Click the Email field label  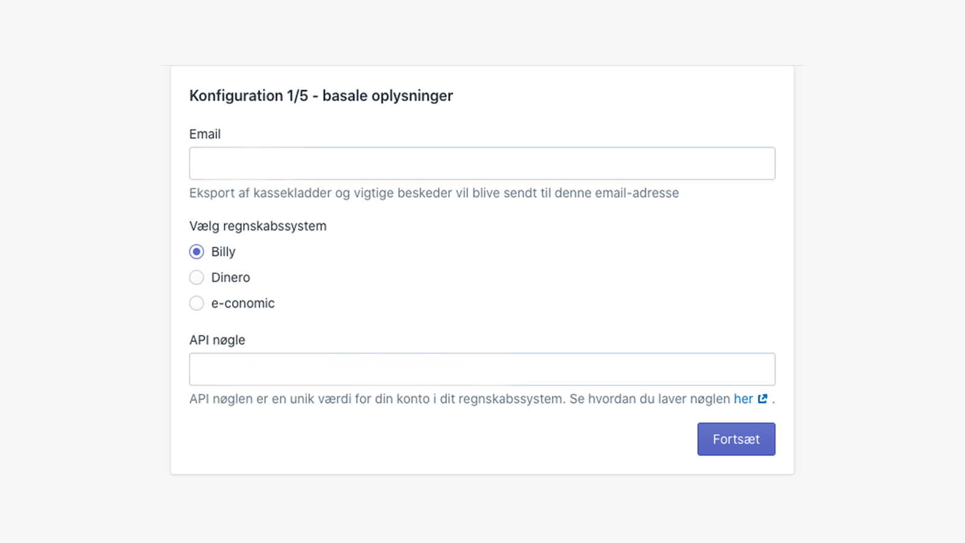(205, 134)
